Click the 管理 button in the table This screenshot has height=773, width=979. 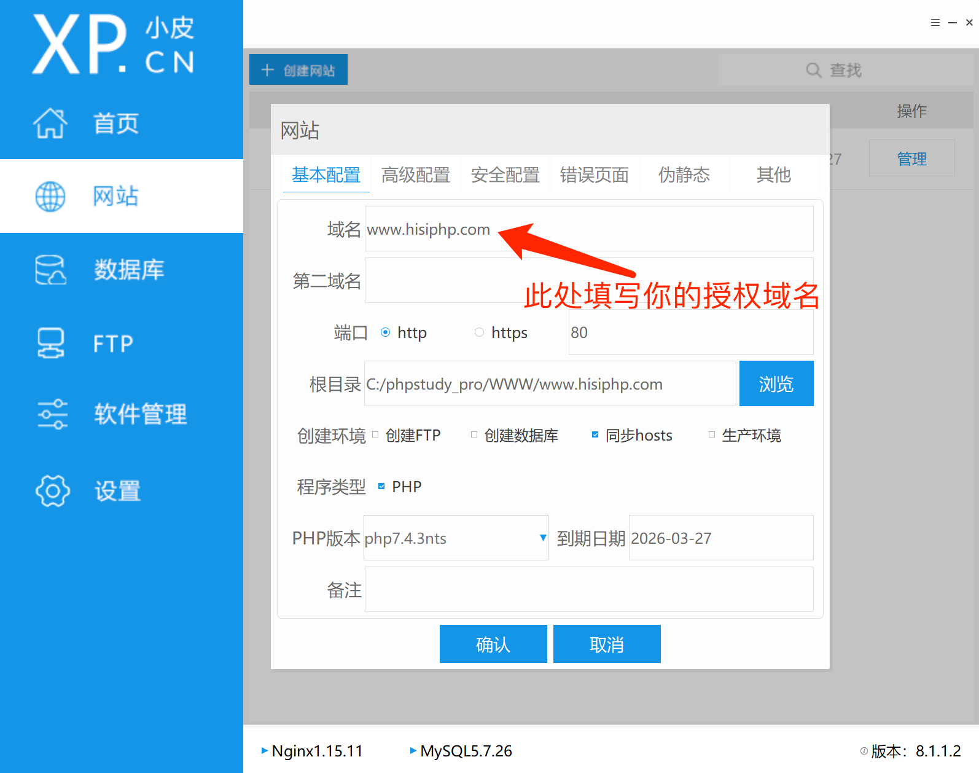pyautogui.click(x=912, y=159)
